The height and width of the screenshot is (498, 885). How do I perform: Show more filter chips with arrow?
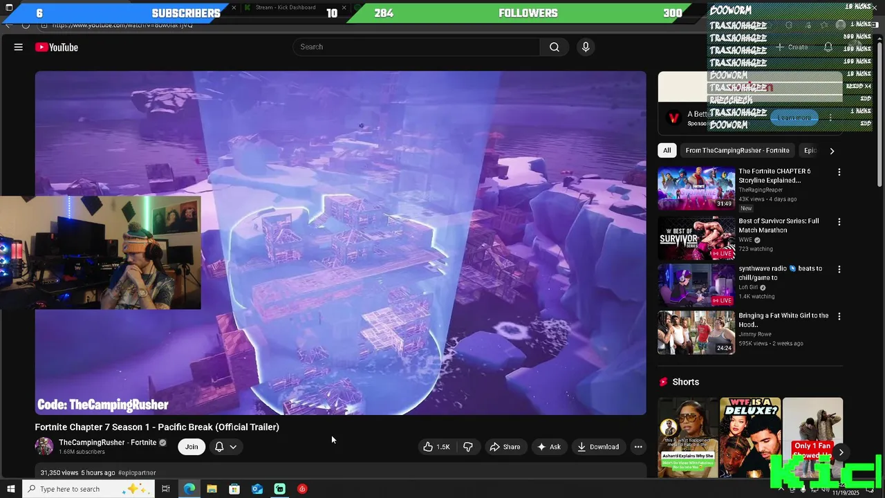click(x=832, y=151)
